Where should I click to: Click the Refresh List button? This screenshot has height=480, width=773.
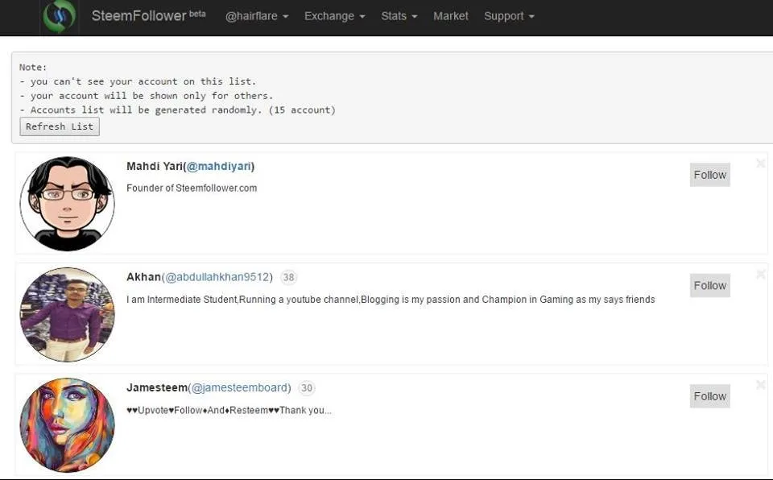[60, 126]
